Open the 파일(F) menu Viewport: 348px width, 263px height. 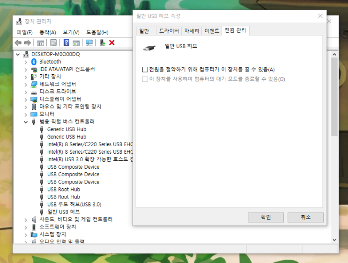click(25, 33)
